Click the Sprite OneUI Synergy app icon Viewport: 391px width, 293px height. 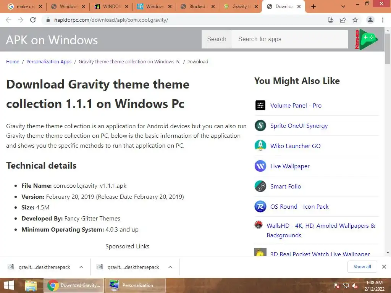click(260, 125)
